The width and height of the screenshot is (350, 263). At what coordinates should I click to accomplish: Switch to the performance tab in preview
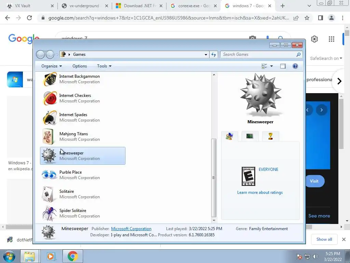(x=250, y=136)
